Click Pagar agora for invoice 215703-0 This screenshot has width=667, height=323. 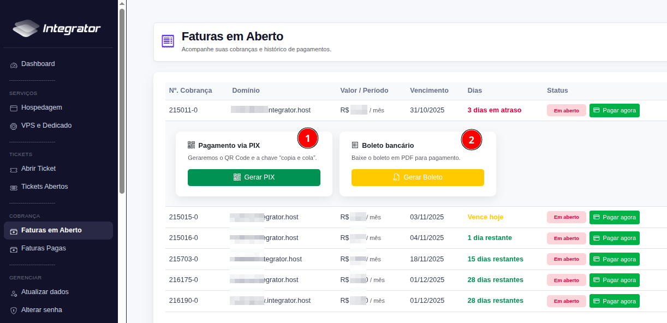614,259
